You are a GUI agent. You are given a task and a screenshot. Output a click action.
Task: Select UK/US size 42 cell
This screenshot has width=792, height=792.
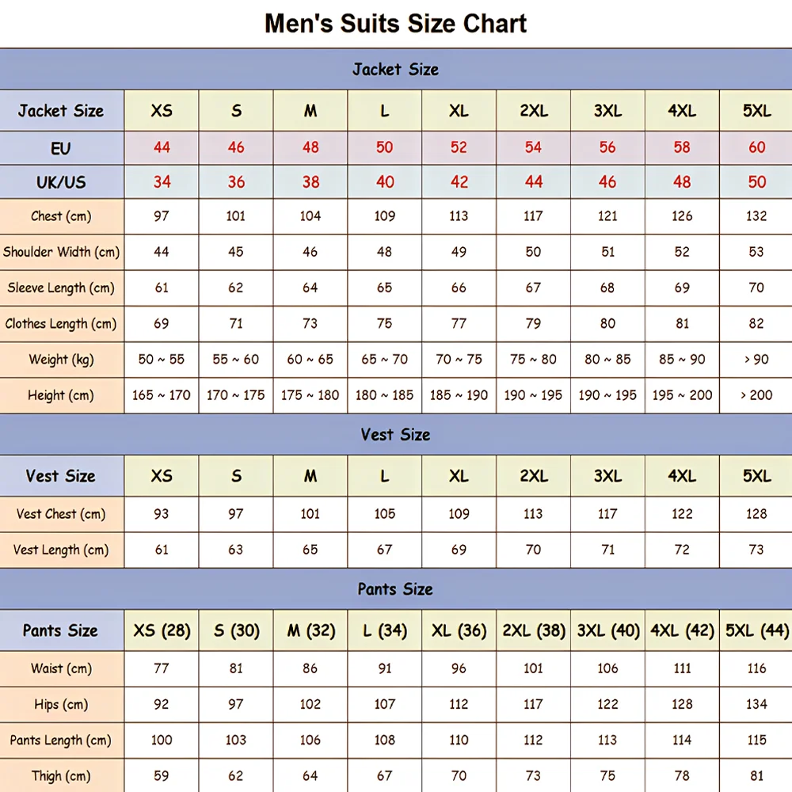pyautogui.click(x=459, y=182)
